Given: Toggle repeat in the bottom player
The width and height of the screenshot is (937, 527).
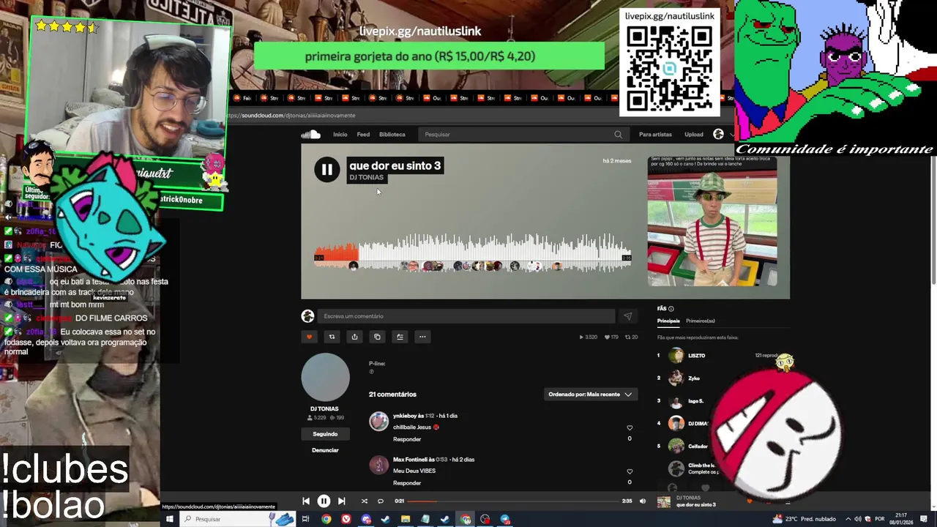Looking at the screenshot, I should (x=381, y=501).
